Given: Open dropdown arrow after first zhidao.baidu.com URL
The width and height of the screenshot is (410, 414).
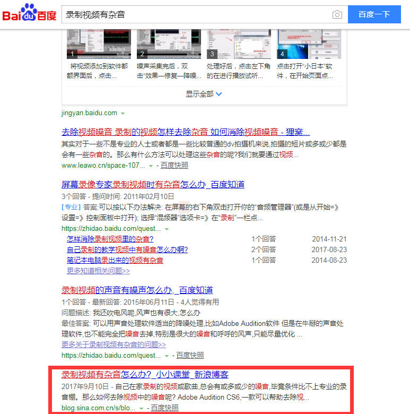Looking at the screenshot, I should pos(167,229).
